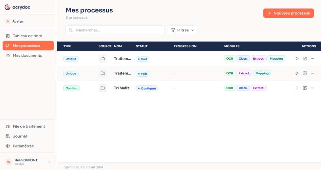Click the magnifier icon in search box
This screenshot has height=170, width=321.
click(x=71, y=30)
